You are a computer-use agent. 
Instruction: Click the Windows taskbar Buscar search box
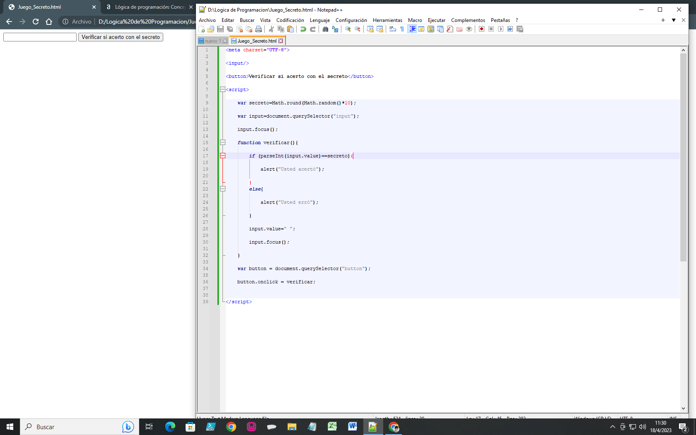[x=79, y=427]
